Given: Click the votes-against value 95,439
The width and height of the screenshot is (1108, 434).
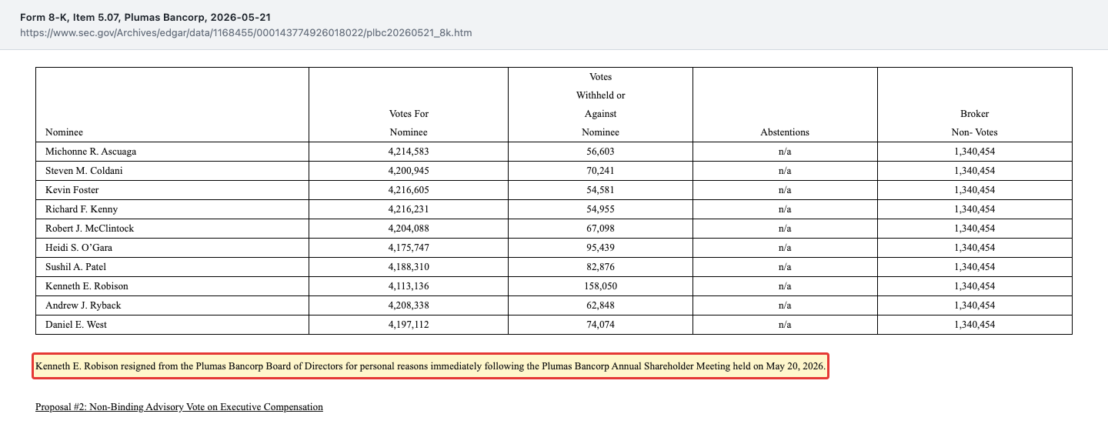Looking at the screenshot, I should [x=600, y=248].
